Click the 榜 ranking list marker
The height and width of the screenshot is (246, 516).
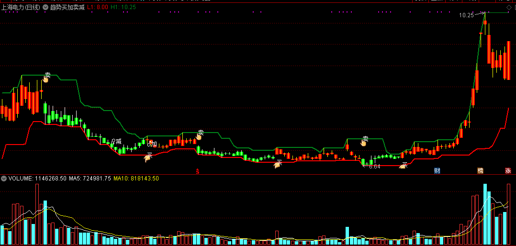click(x=481, y=171)
